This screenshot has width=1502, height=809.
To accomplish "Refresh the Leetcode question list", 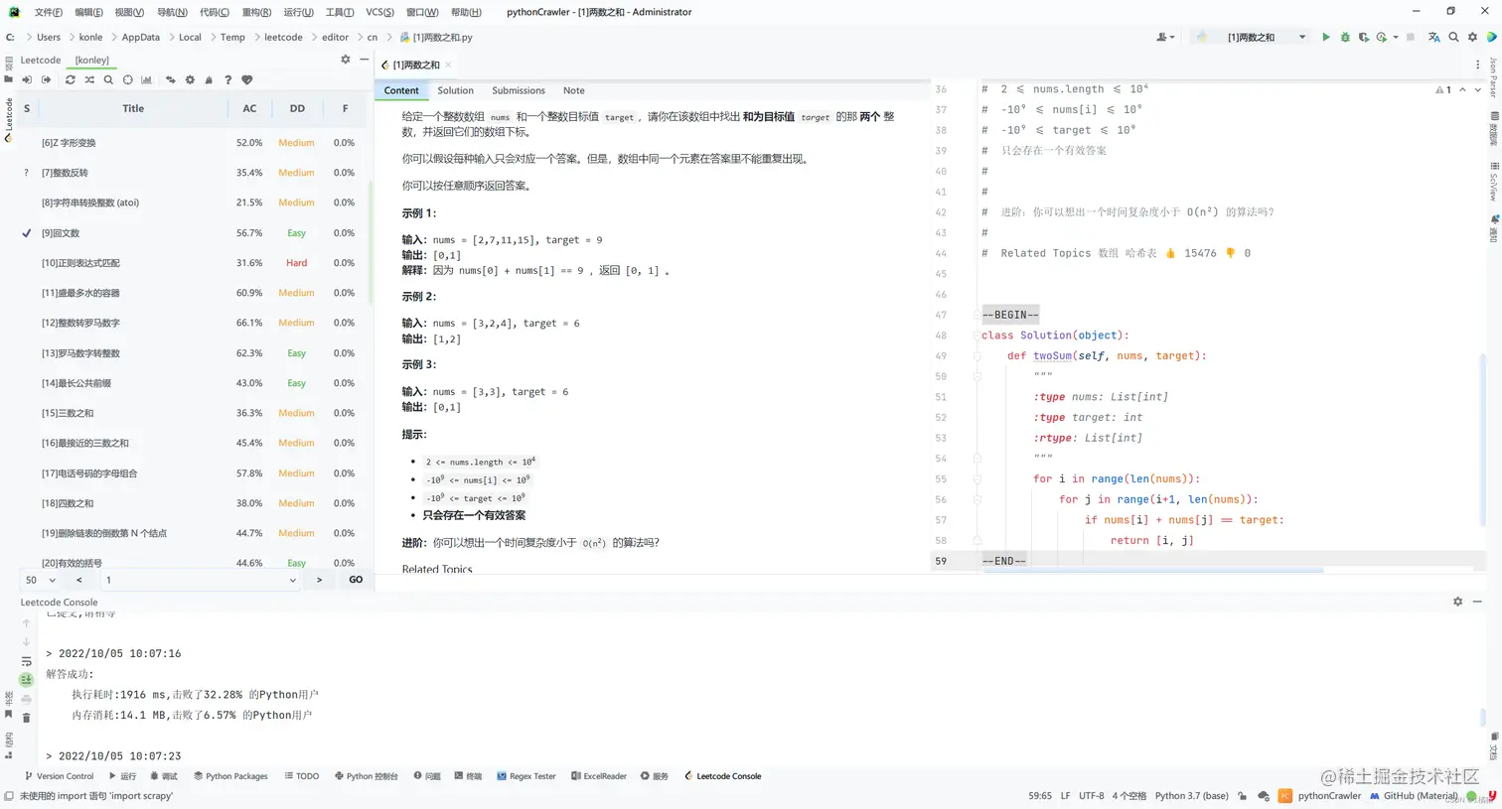I will point(71,79).
